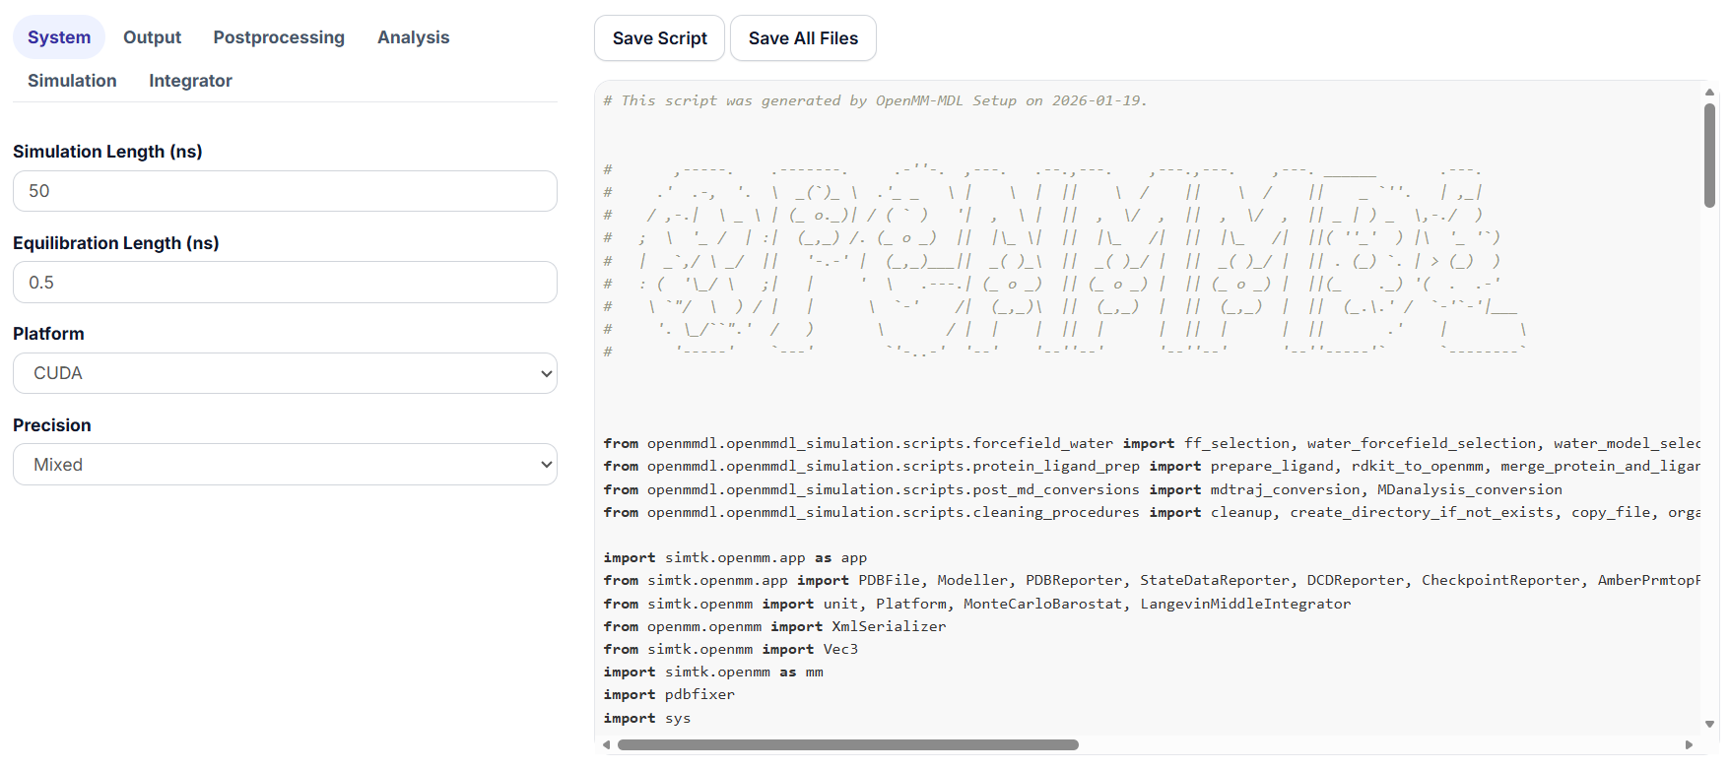Click the scroll up arrow of script pane
The height and width of the screenshot is (769, 1730).
click(x=1709, y=92)
